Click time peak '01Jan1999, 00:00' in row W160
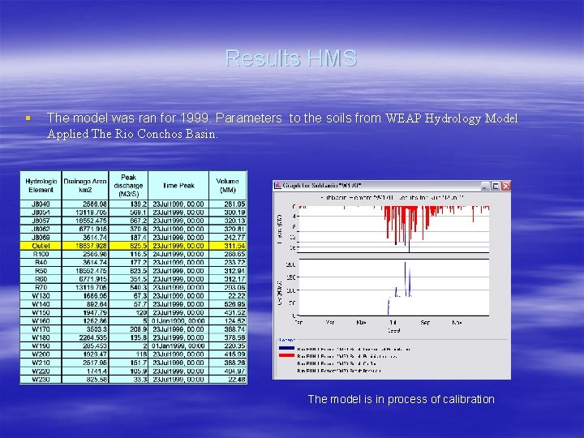 [x=178, y=321]
